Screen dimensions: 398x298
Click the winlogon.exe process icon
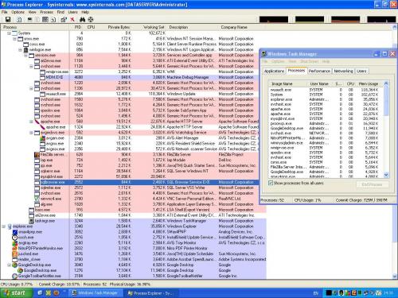coord(26,50)
